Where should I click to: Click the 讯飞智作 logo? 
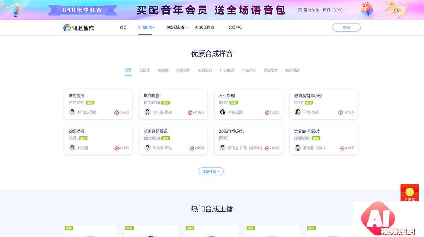coord(78,28)
